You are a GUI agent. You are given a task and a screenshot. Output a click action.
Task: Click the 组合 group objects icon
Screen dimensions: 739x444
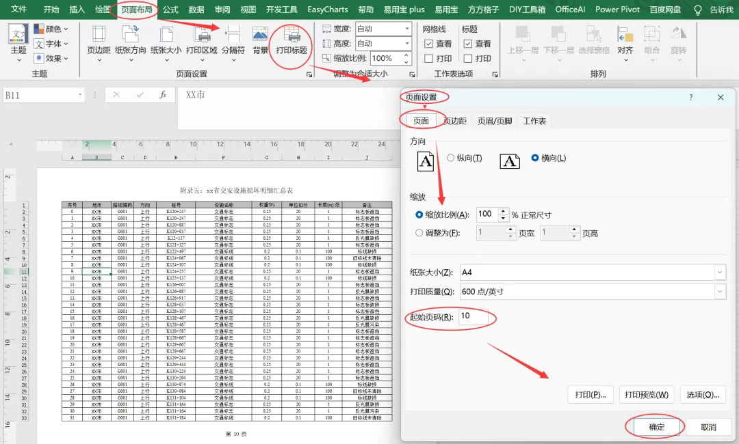(x=652, y=34)
